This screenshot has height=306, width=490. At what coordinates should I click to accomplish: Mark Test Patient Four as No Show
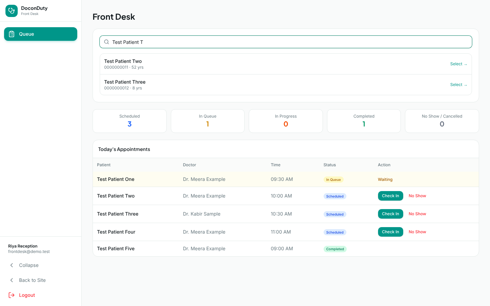[x=417, y=232]
